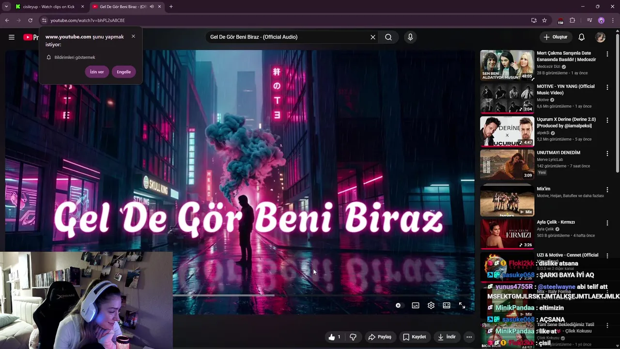620x349 pixels.
Task: Open the account avatar menu
Action: (601, 37)
